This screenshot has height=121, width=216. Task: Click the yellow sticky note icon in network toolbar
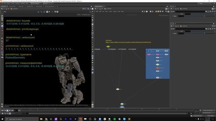(x=158, y=12)
